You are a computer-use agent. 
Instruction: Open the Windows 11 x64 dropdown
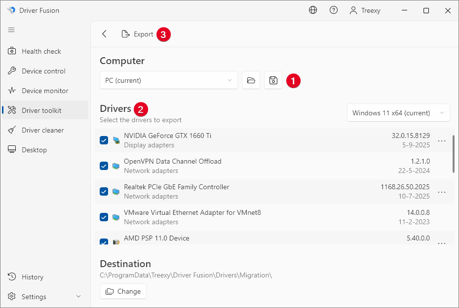(398, 113)
